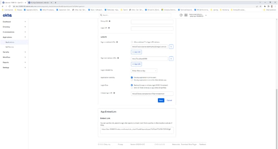Select send ID Token directly to app option
The width and height of the screenshot is (278, 149).
pyautogui.click(x=132, y=88)
